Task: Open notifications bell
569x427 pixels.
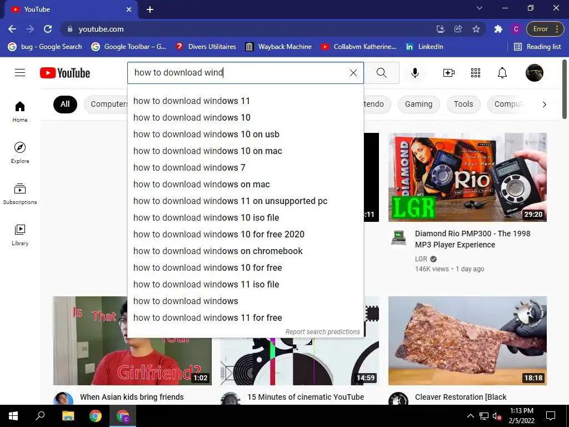Action: (x=502, y=73)
